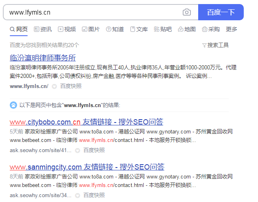Image resolution: width=258 pixels, height=202 pixels.
Task: Click the picture icon beside 图片
Action: [x=84, y=29]
